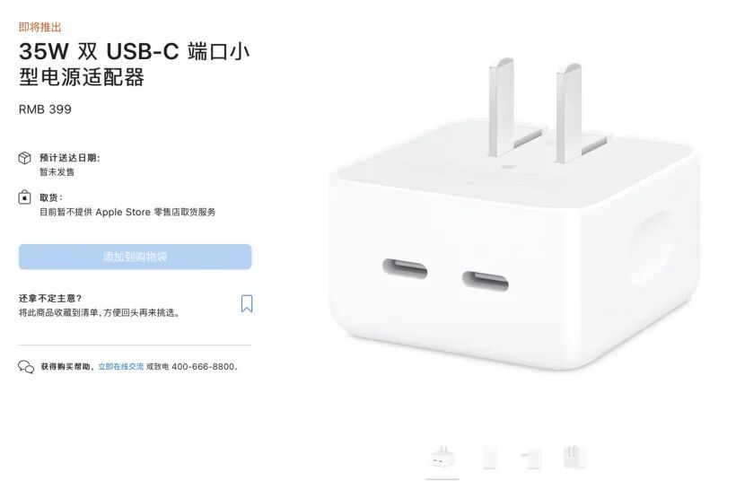
Task: Click the 400-666-8800 phone number
Action: coord(203,367)
